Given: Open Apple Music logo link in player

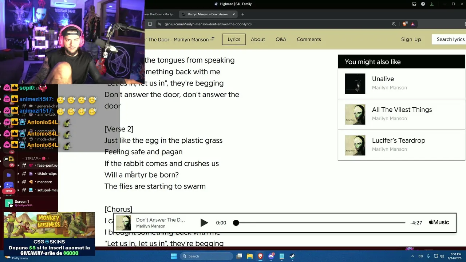Looking at the screenshot, I should 439,222.
